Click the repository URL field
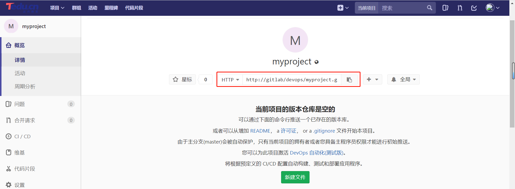The image size is (515, 189). [292, 80]
